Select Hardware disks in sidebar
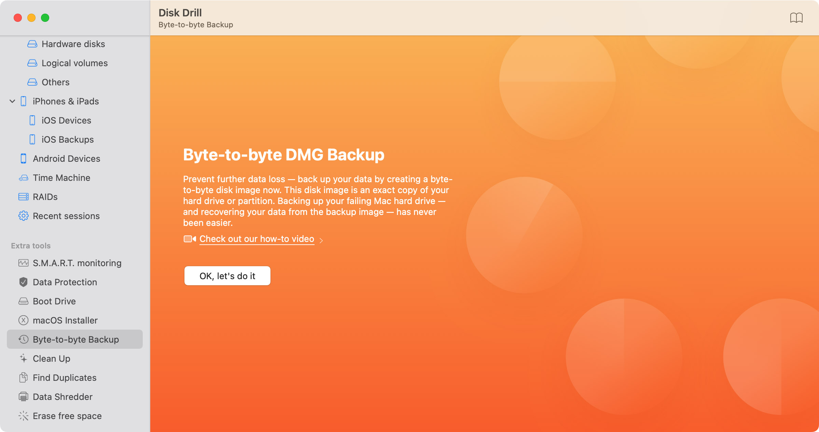819x432 pixels. pos(73,44)
